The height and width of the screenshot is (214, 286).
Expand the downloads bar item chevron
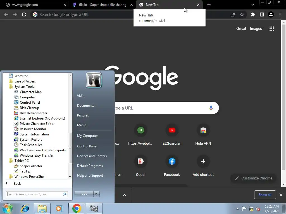(125, 195)
